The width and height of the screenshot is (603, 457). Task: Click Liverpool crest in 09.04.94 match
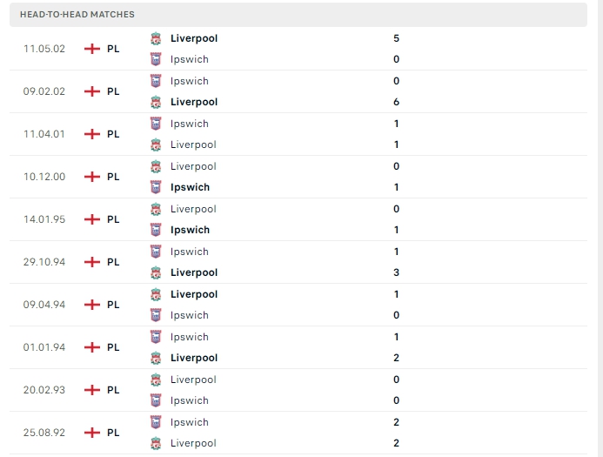[156, 294]
